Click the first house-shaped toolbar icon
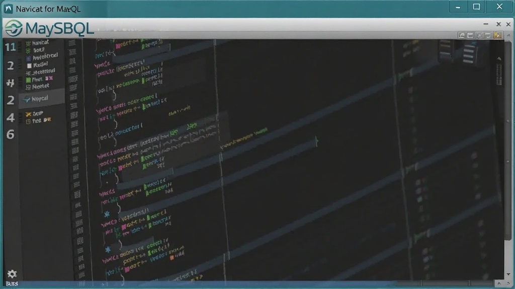The width and height of the screenshot is (515, 289). point(462,35)
